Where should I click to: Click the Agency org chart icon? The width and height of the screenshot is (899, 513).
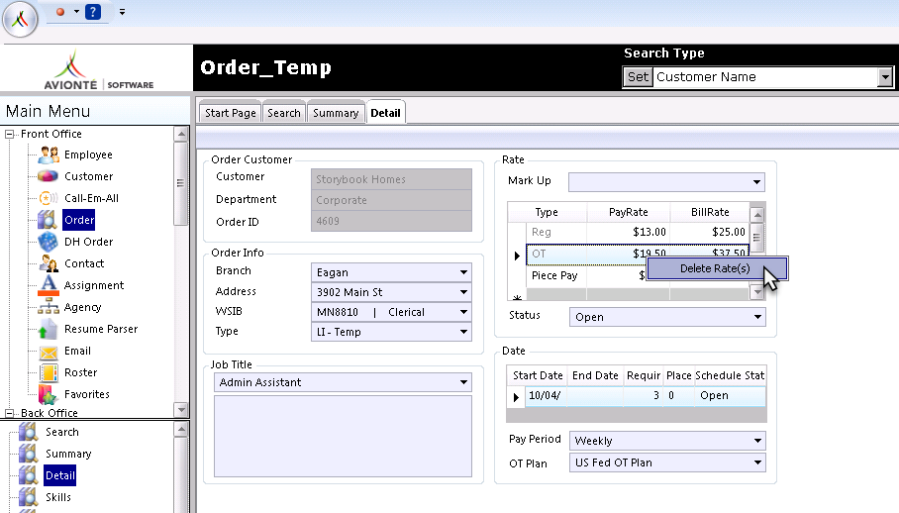click(49, 307)
